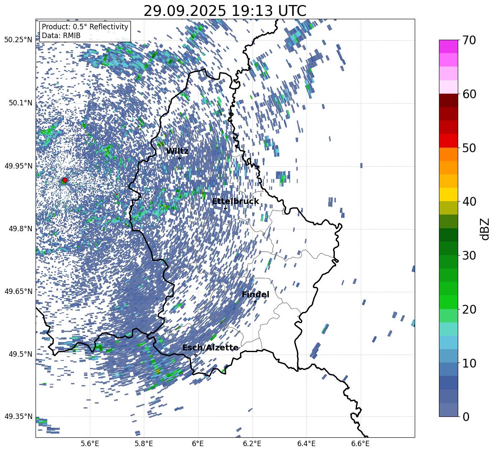Click the 5.8°E longitude label

[x=144, y=444]
